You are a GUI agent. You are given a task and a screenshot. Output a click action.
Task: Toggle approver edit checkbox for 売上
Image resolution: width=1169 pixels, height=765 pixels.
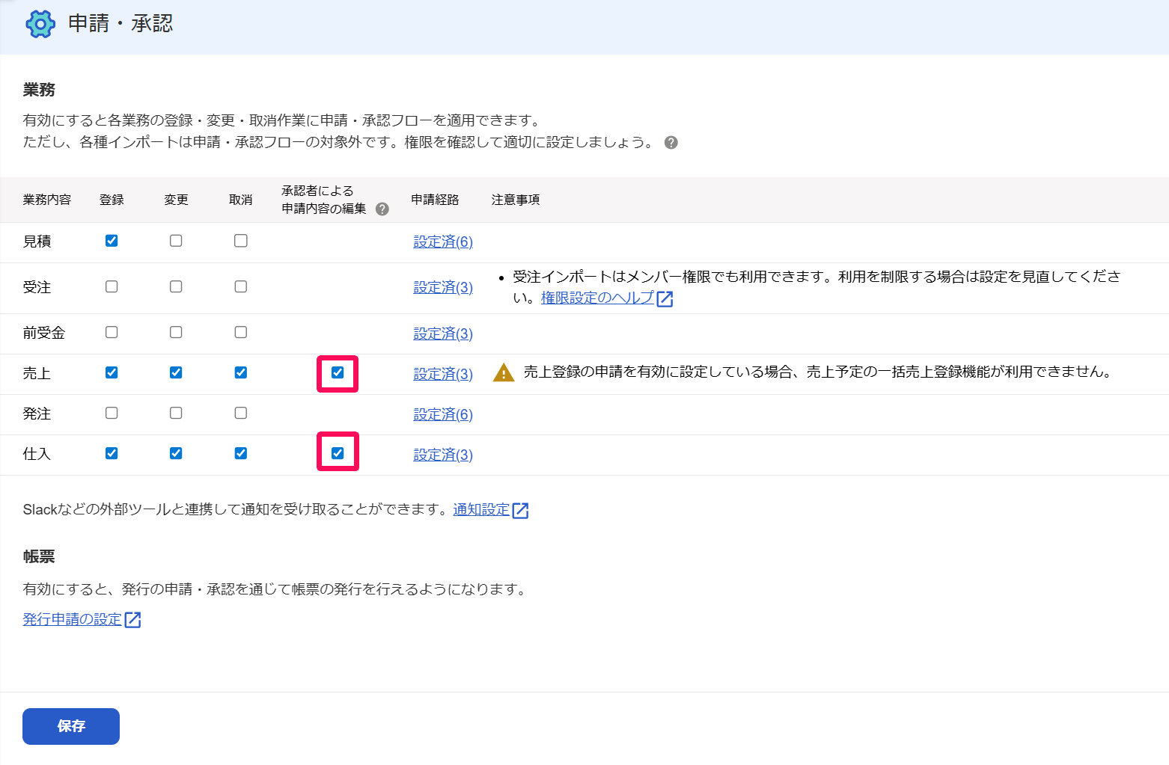click(338, 372)
